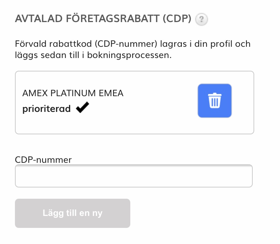
Task: Remove the saved discount with the trash icon
Action: pyautogui.click(x=215, y=101)
